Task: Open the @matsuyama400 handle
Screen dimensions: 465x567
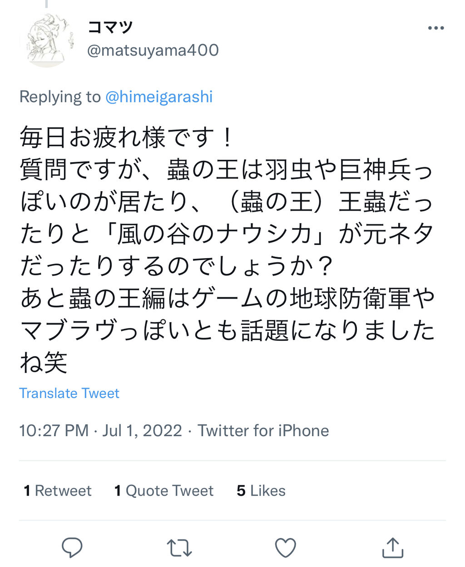Action: [x=153, y=50]
